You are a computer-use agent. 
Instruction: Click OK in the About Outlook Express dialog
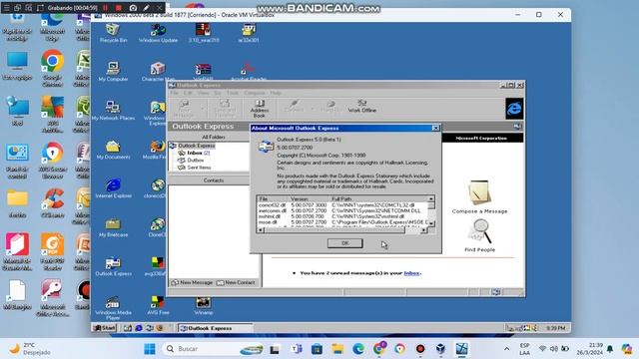pos(344,243)
